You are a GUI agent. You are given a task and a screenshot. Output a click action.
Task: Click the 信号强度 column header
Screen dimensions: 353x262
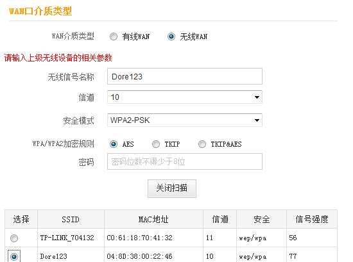point(312,219)
